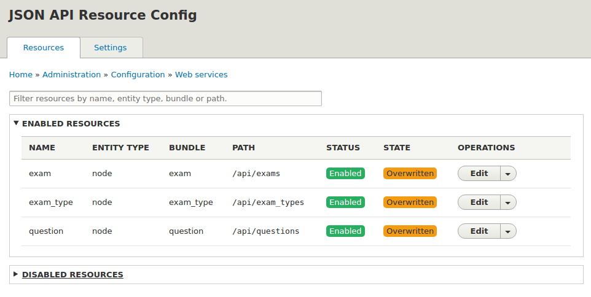Image resolution: width=591 pixels, height=297 pixels.
Task: Expand the Disabled Resources section
Action: click(x=72, y=275)
